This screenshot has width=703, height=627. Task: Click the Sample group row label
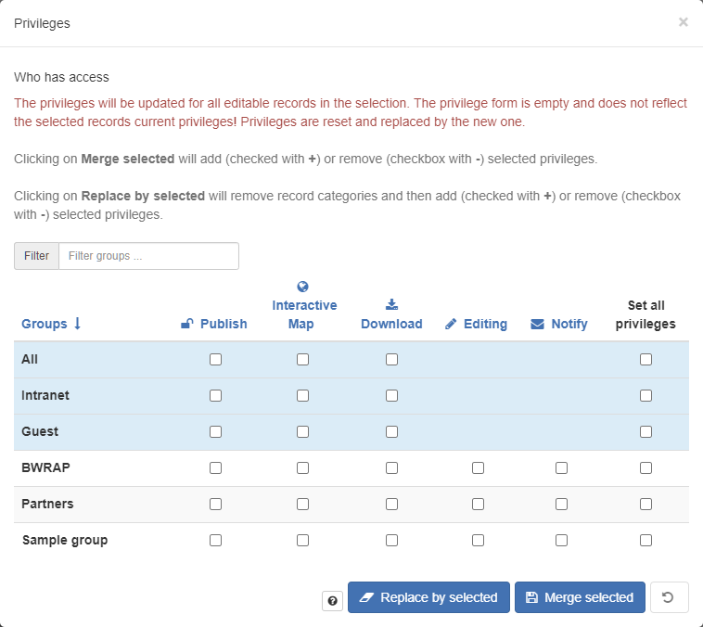65,541
